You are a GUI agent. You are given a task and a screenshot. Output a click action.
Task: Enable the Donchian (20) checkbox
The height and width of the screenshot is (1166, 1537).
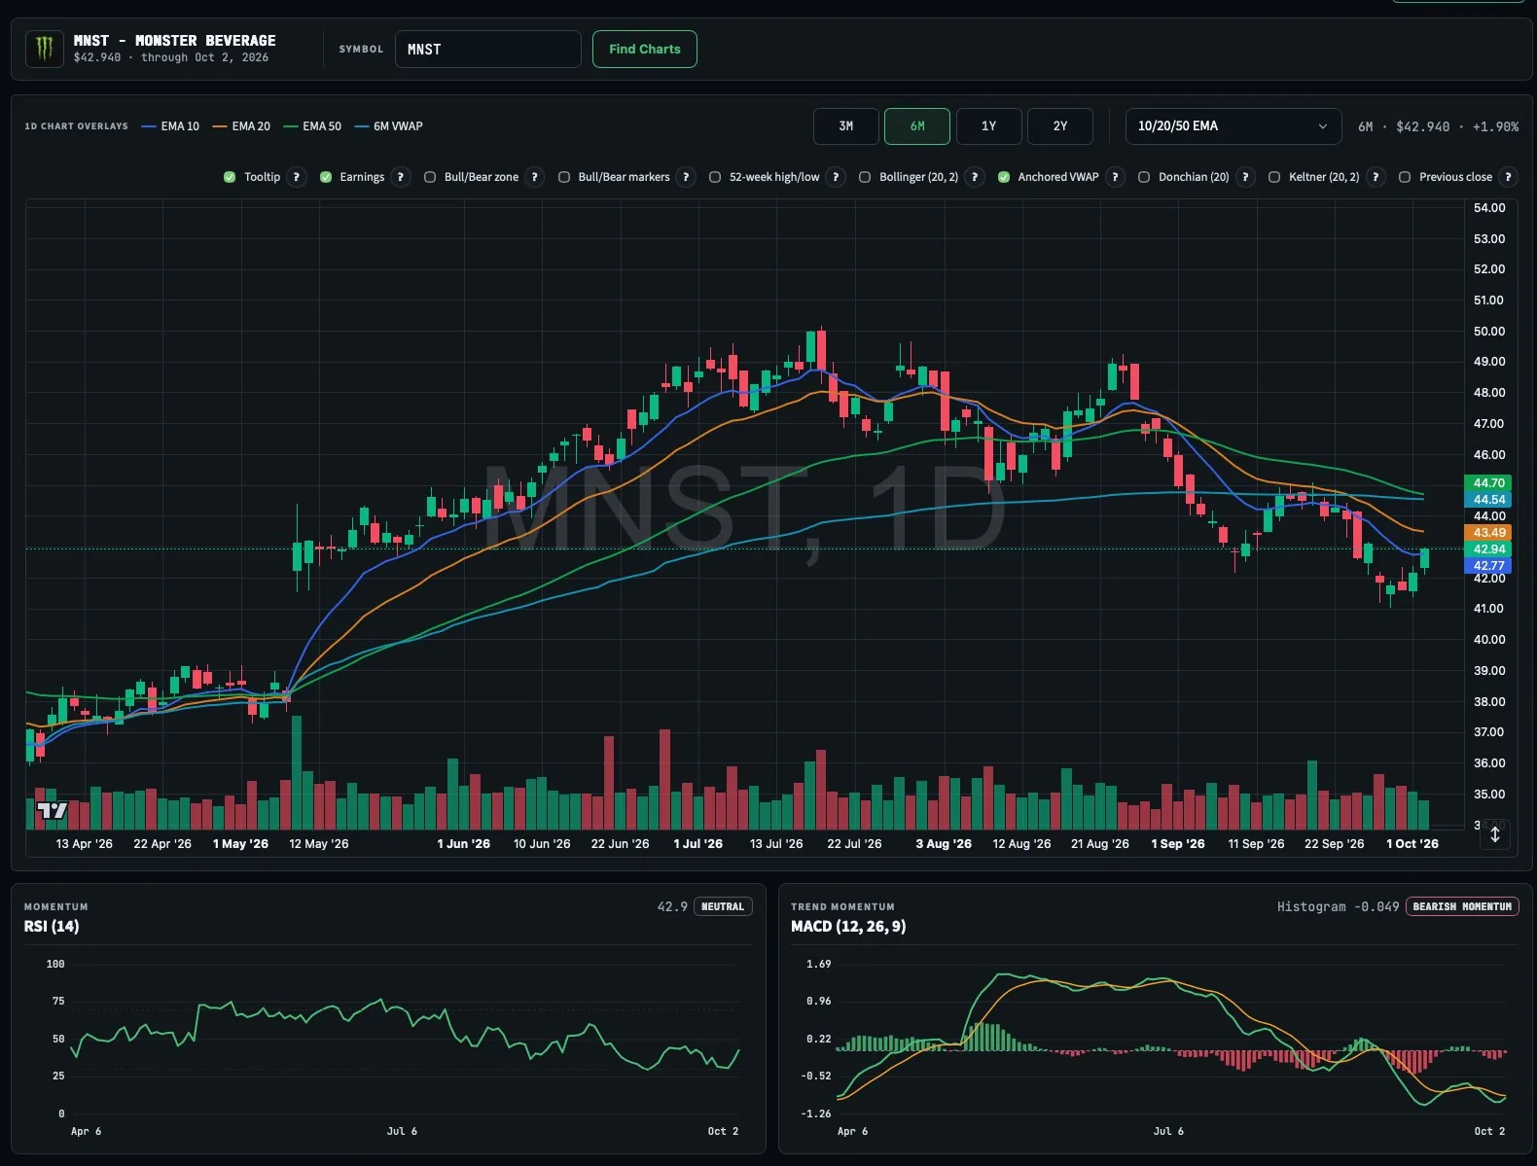coord(1144,177)
